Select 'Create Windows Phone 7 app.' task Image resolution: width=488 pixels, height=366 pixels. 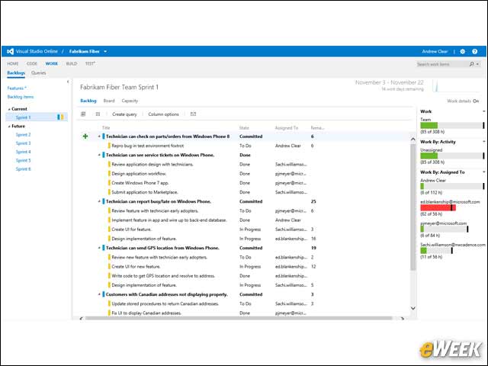pyautogui.click(x=140, y=183)
